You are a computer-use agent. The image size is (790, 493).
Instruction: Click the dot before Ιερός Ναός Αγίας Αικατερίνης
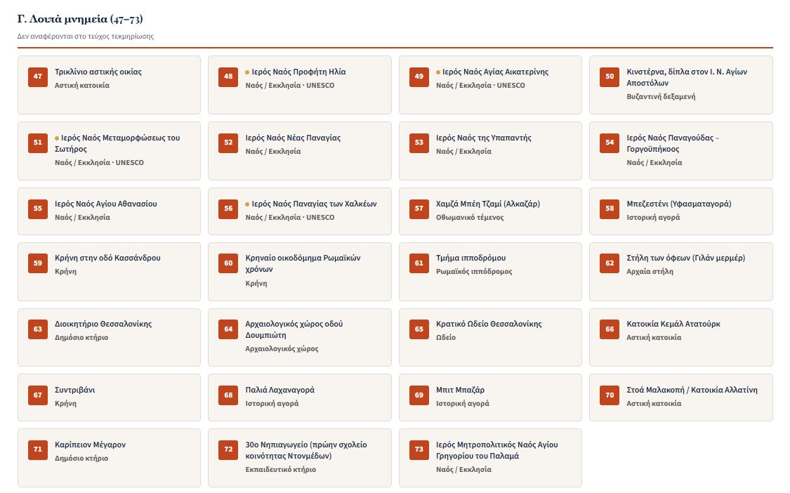438,72
